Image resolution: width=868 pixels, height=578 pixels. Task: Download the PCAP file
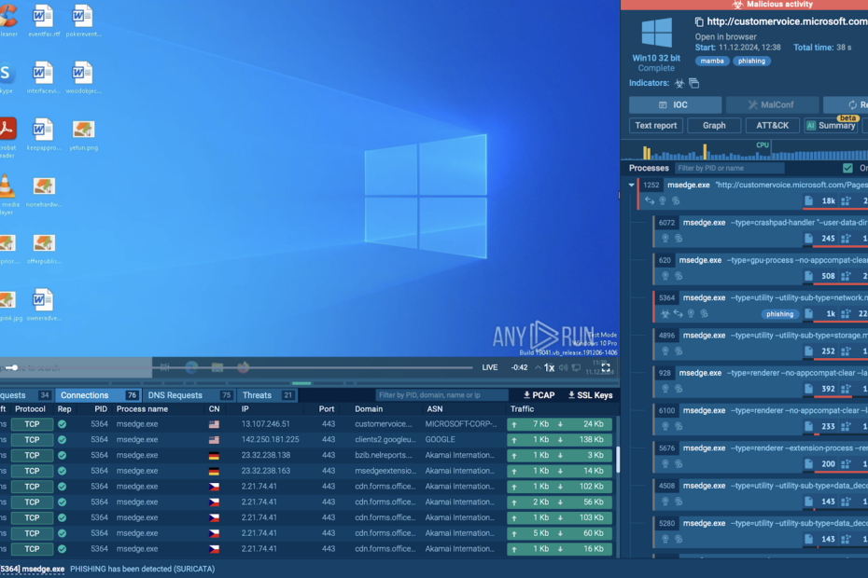539,395
